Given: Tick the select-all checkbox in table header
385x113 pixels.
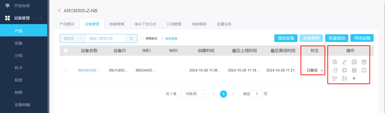Looking at the screenshot, I should click(66, 50).
